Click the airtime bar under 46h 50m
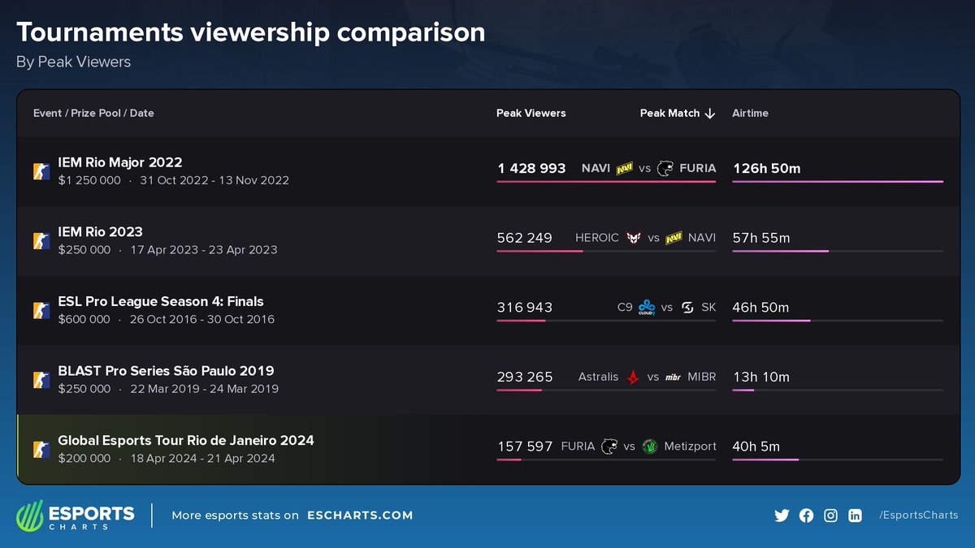 838,321
